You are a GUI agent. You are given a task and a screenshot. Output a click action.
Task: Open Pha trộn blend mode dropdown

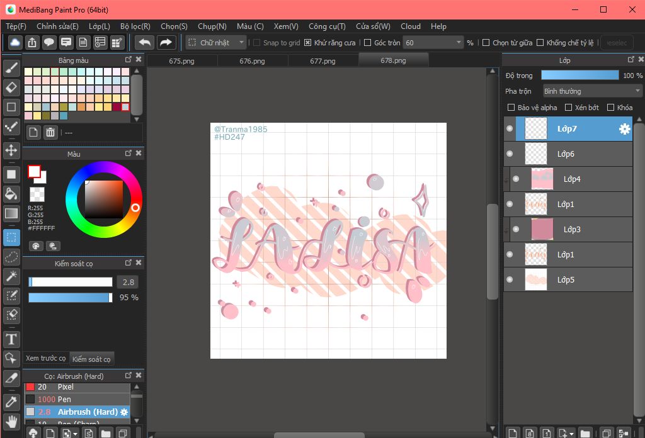pyautogui.click(x=592, y=91)
